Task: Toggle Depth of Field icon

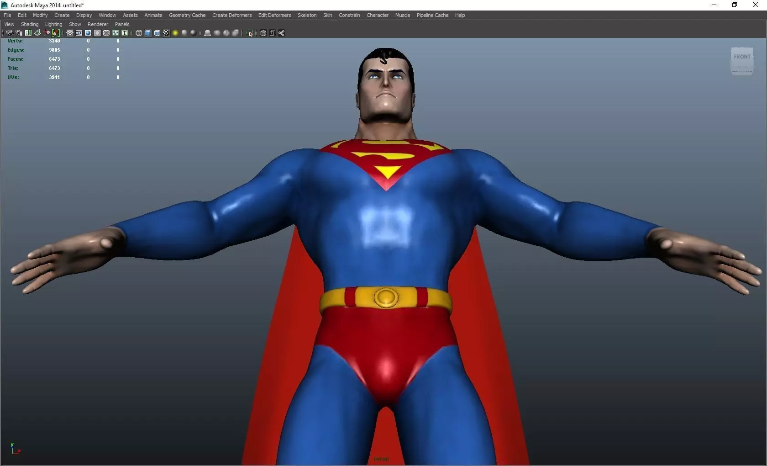Action: pos(236,33)
